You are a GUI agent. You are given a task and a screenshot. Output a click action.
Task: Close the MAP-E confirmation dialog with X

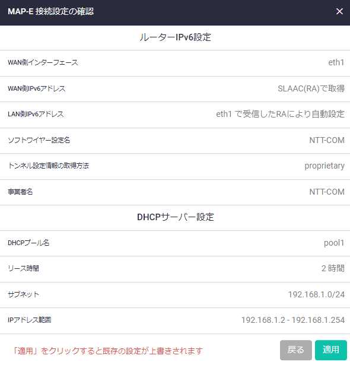click(339, 11)
